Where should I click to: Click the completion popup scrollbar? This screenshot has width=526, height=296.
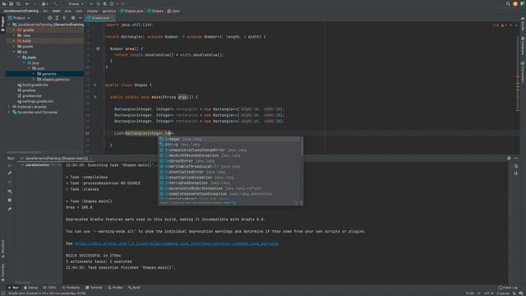coord(302,146)
